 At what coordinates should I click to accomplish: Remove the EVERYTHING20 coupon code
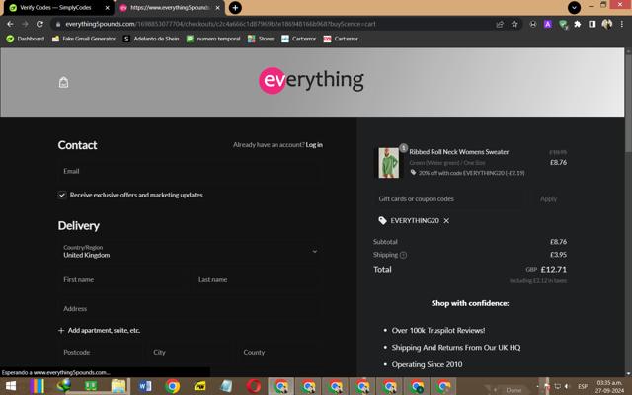446,221
